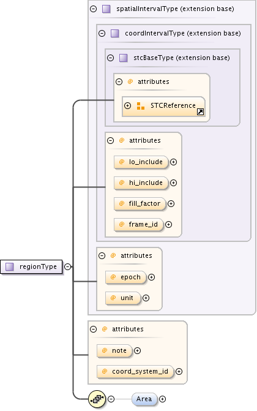Expand the STCReference attribute group
257x411 pixels.
[x=128, y=105]
